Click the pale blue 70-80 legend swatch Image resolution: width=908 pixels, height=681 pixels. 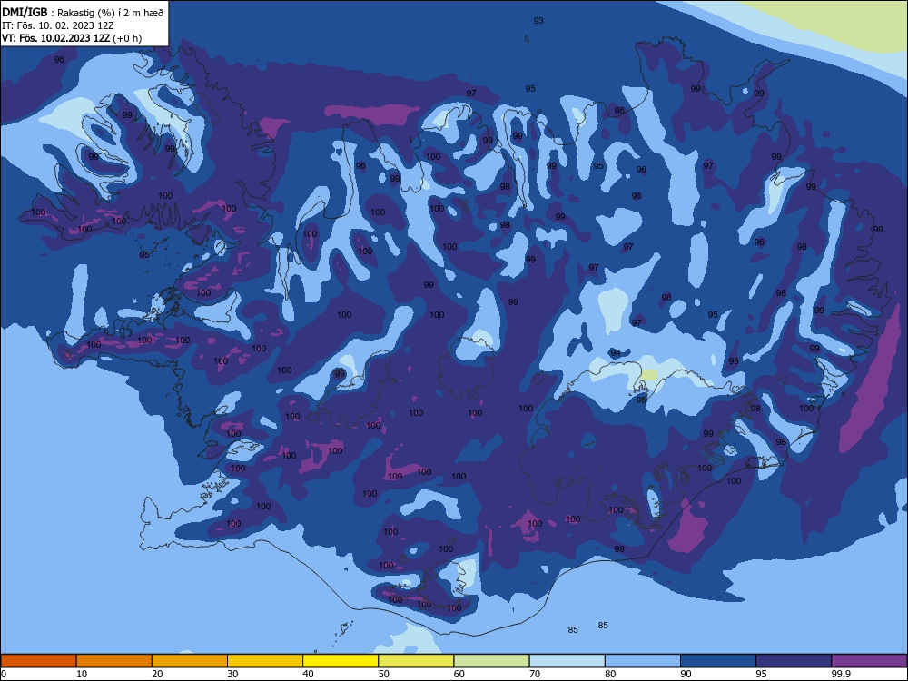tap(567, 661)
